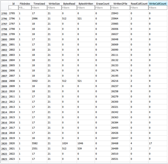Sort by the FileIndex column header
Image resolution: width=168 pixels, height=164 pixels.
pos(25,4)
